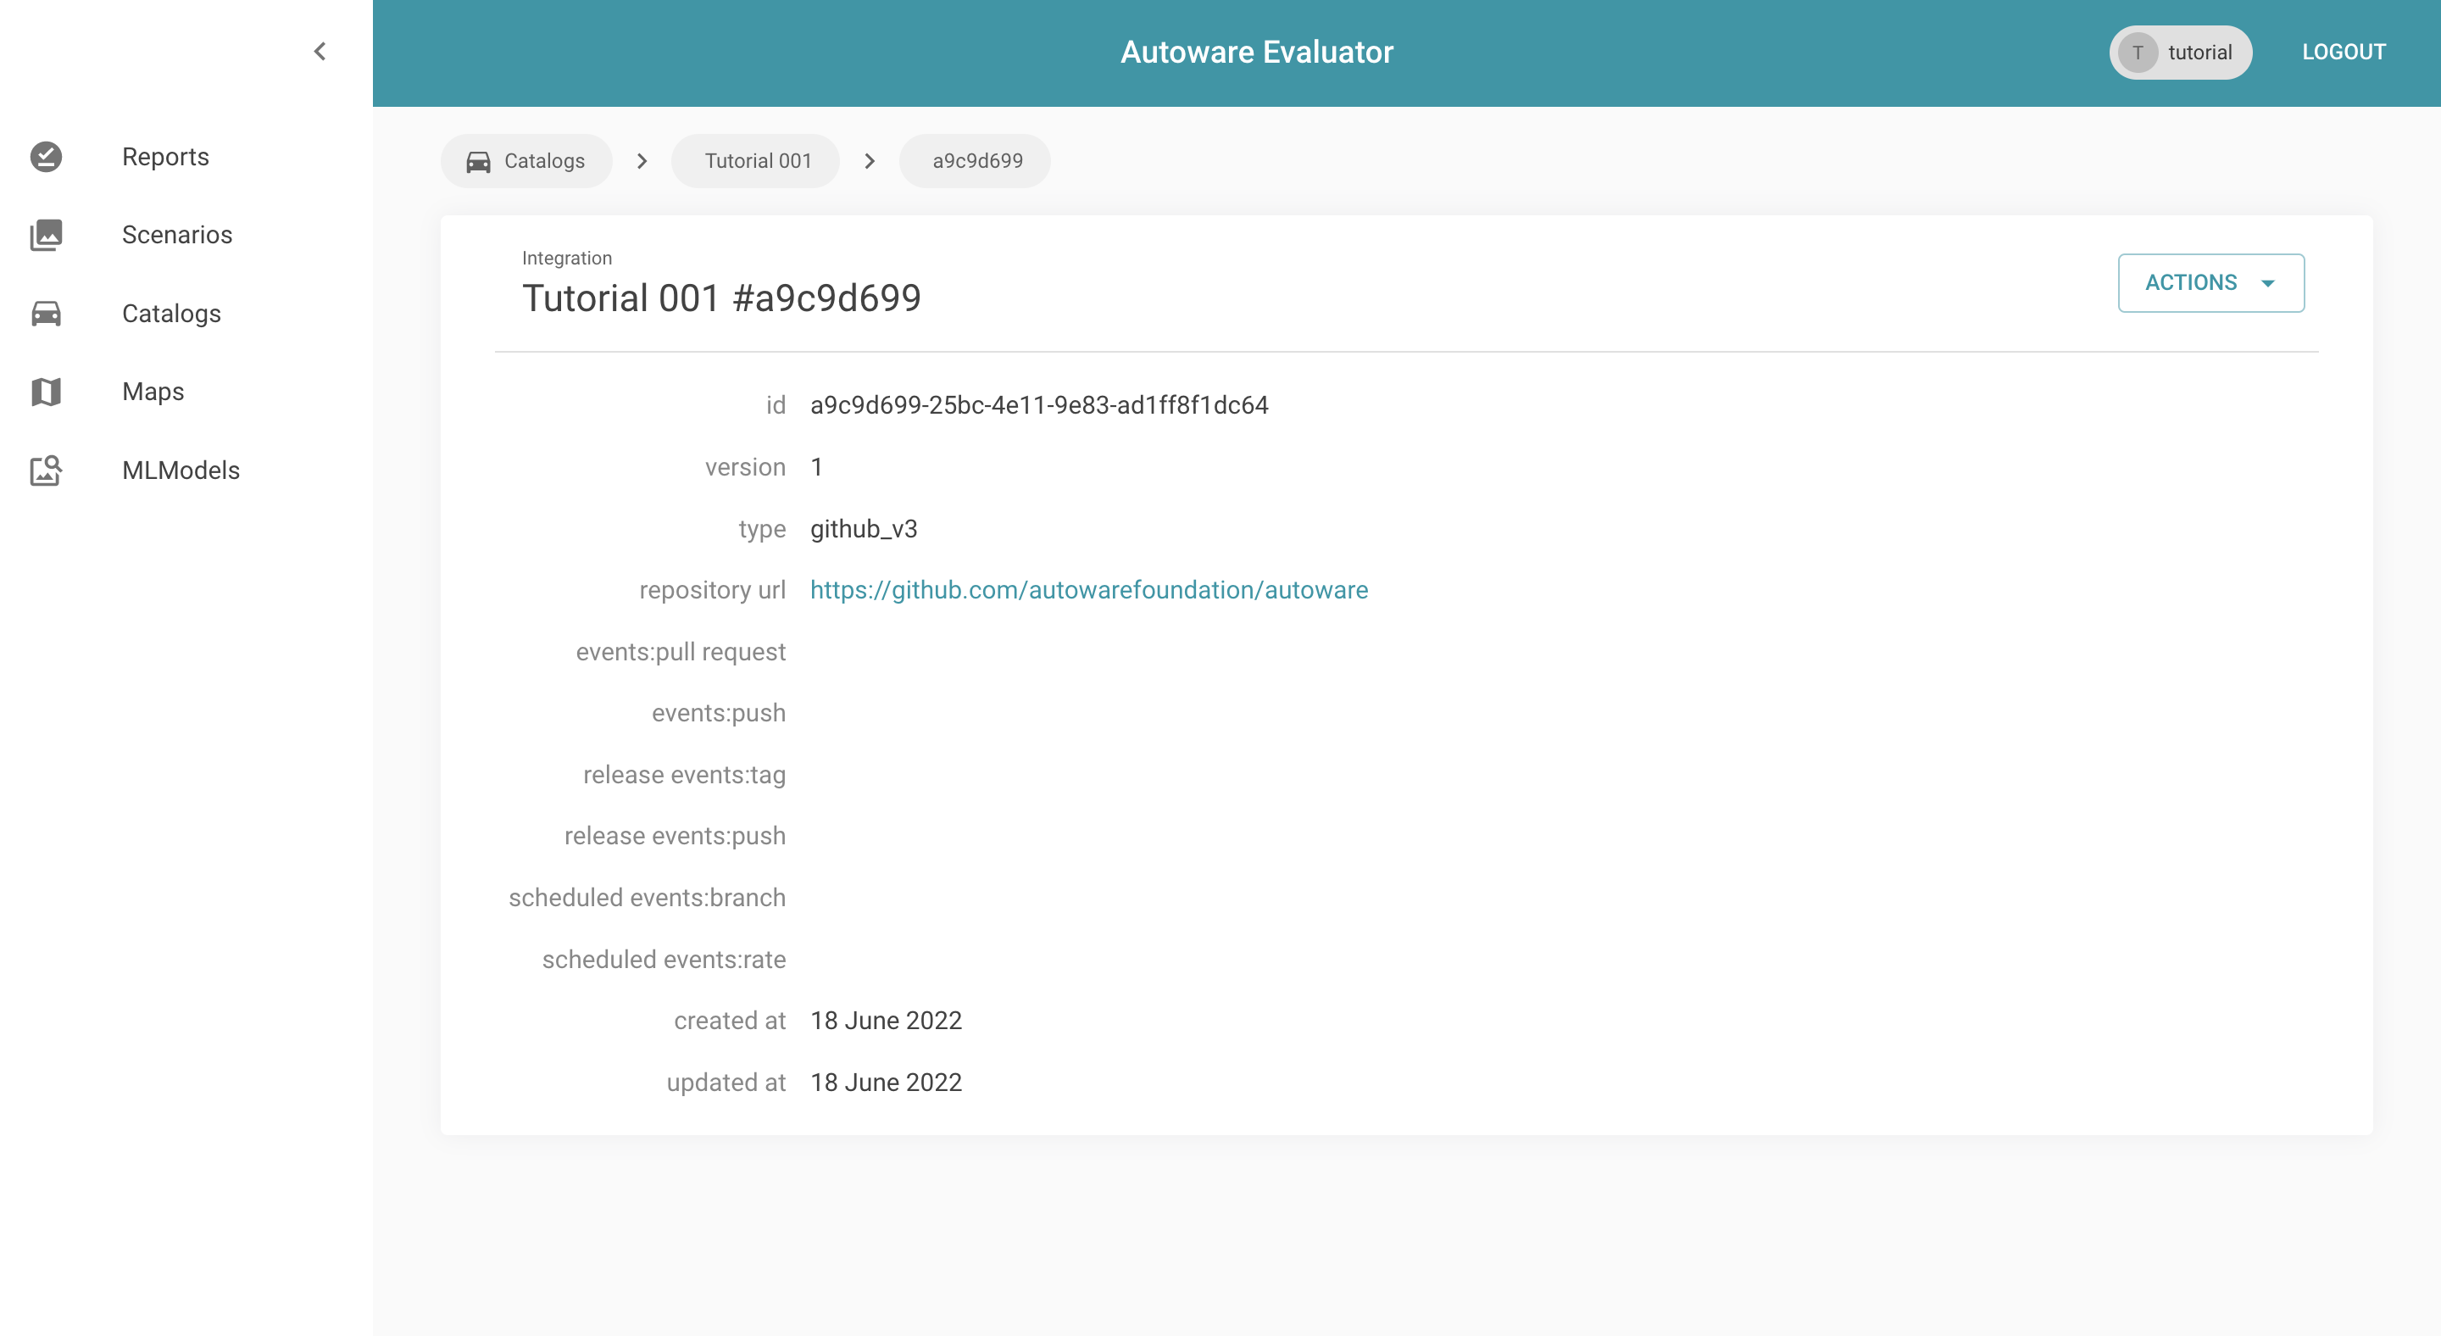
Task: Select the a9c9d699 breadcrumb chip
Action: coord(976,161)
